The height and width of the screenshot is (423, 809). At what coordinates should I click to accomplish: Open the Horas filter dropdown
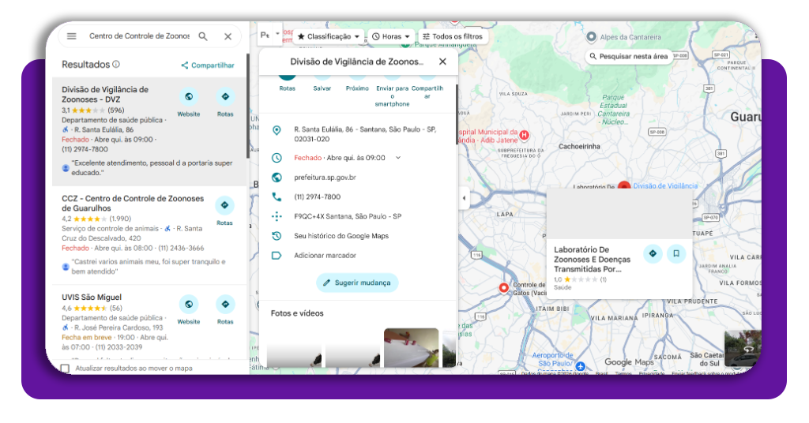[392, 36]
